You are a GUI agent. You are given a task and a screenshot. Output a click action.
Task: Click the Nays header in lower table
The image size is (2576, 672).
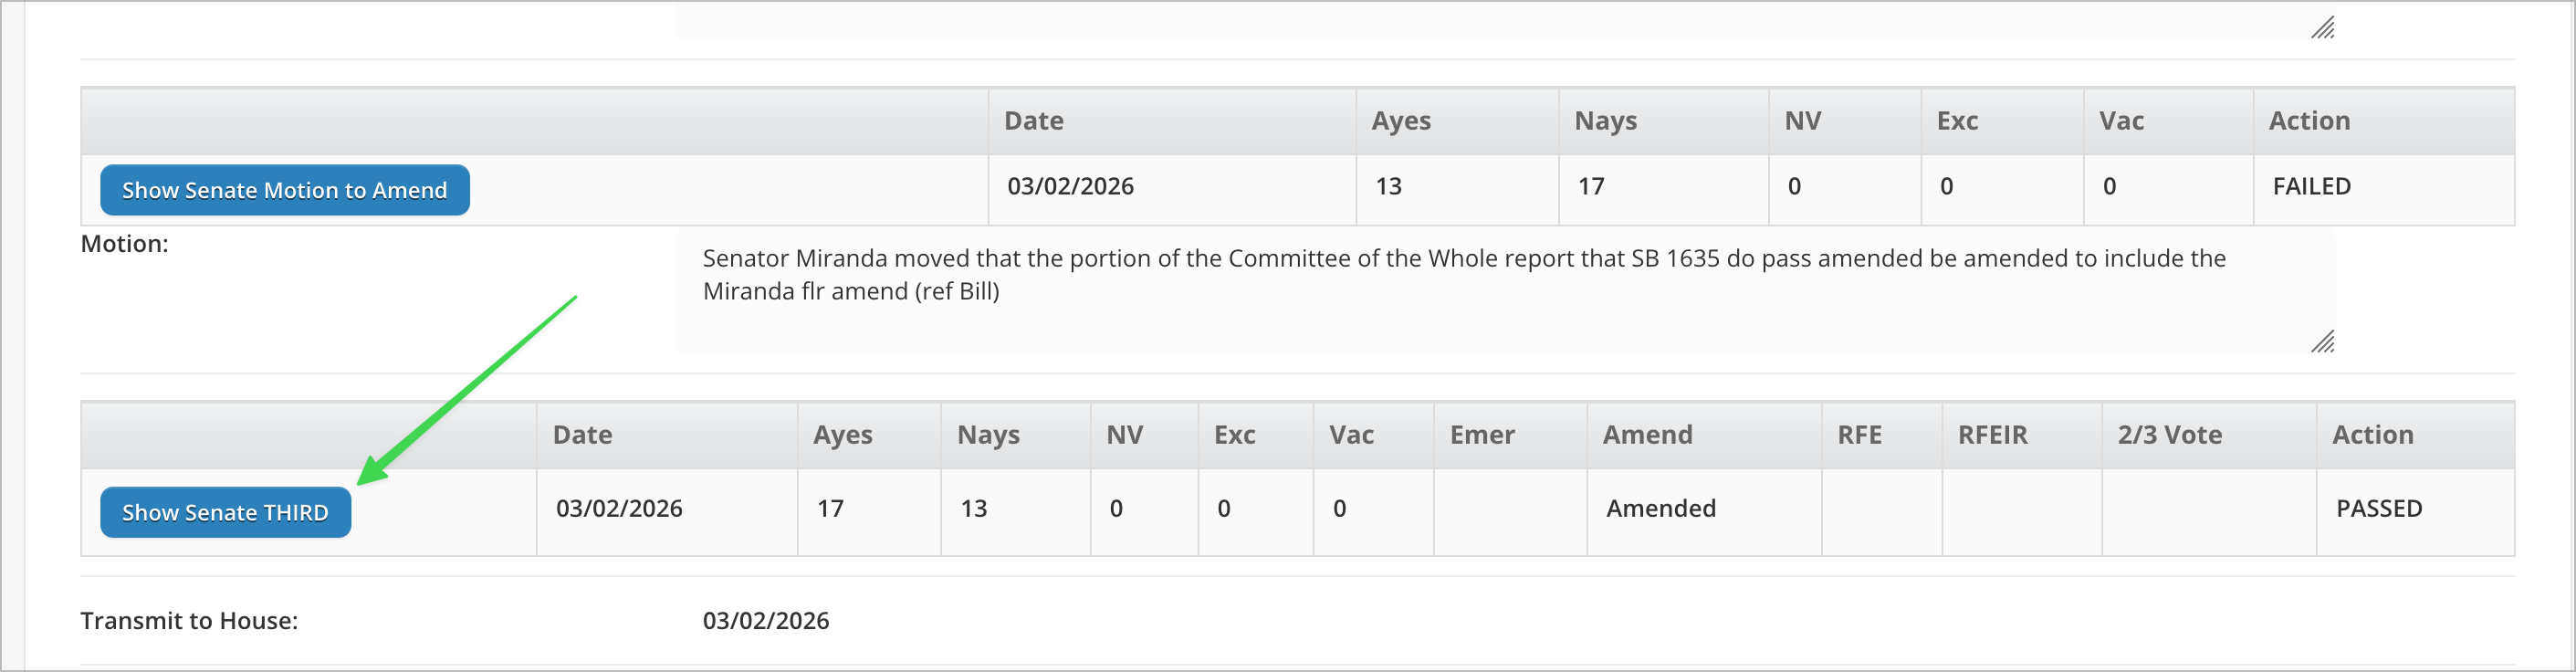coord(988,434)
